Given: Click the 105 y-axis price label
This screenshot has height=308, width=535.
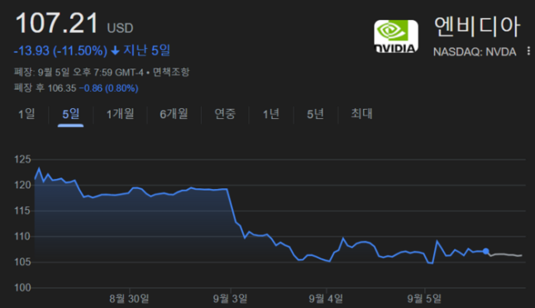Looking at the screenshot, I should (x=22, y=262).
